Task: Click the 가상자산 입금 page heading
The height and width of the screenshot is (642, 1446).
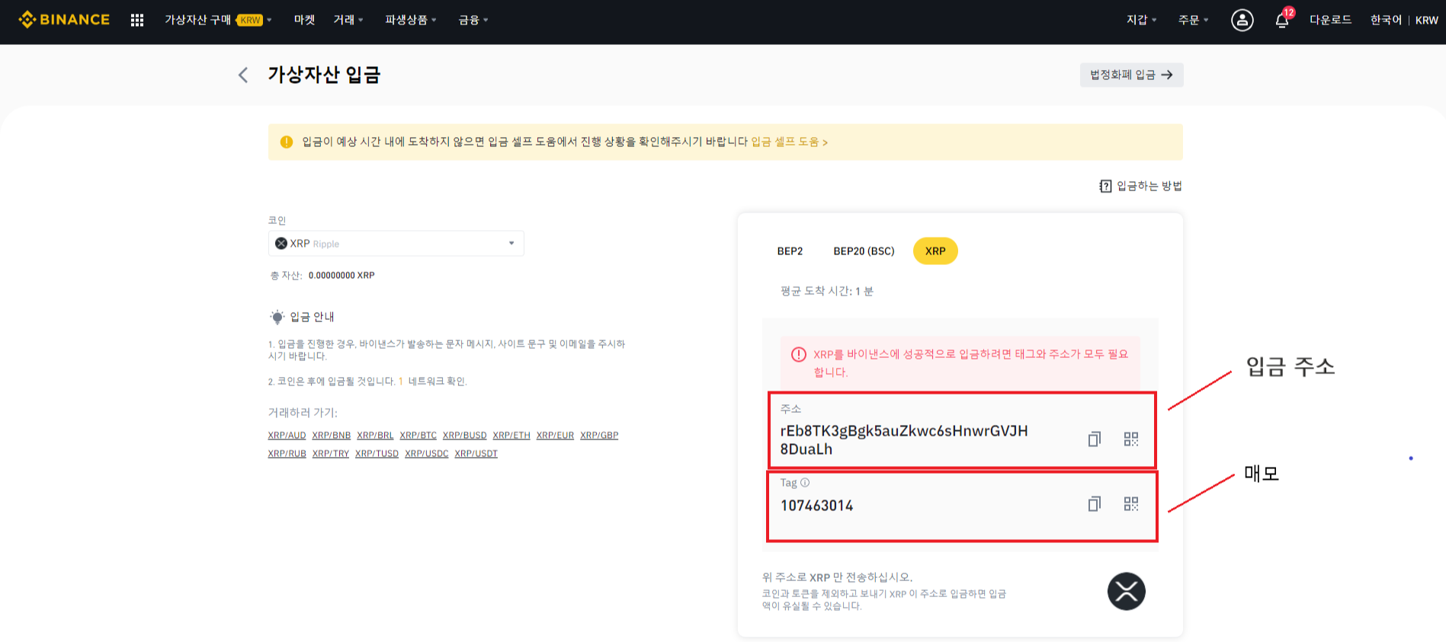Action: [324, 75]
